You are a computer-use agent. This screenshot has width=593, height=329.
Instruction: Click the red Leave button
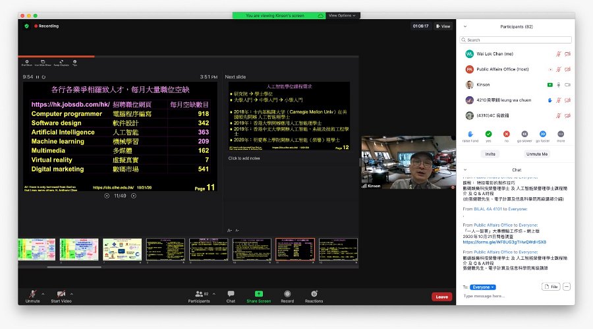(441, 297)
